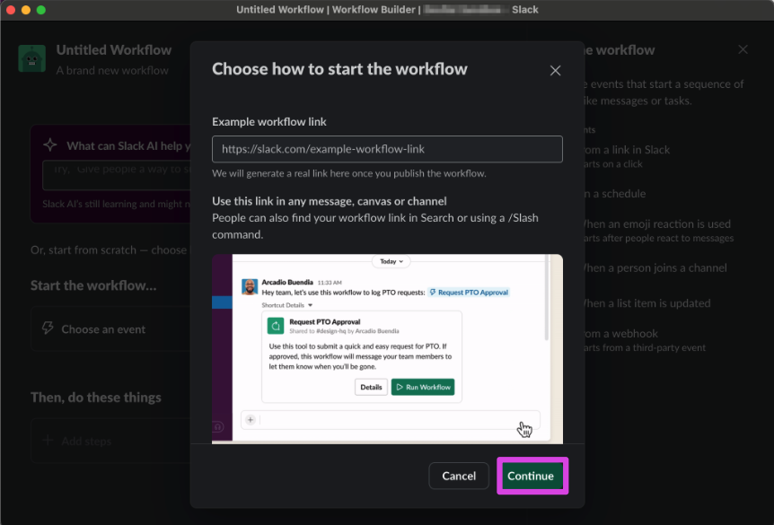Click the Details button in the workflow preview
Image resolution: width=774 pixels, height=525 pixels.
tap(371, 388)
